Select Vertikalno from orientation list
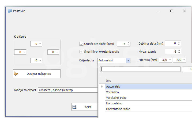Screen dimensions: 192x118 point(112,92)
